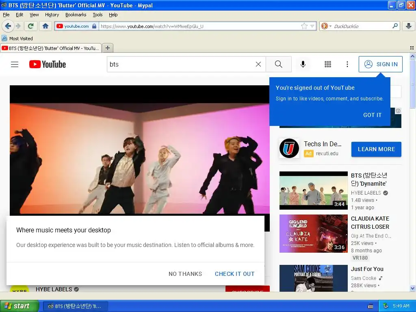416x312 pixels.
Task: Click the page scrollbar up arrow
Action: point(412,56)
